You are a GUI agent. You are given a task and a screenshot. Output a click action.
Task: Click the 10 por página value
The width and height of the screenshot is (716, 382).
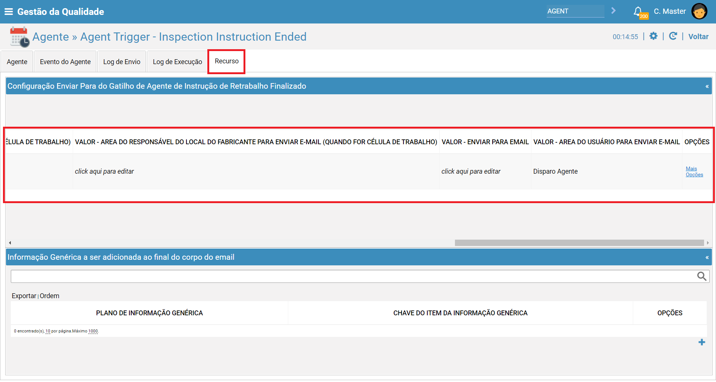click(48, 331)
